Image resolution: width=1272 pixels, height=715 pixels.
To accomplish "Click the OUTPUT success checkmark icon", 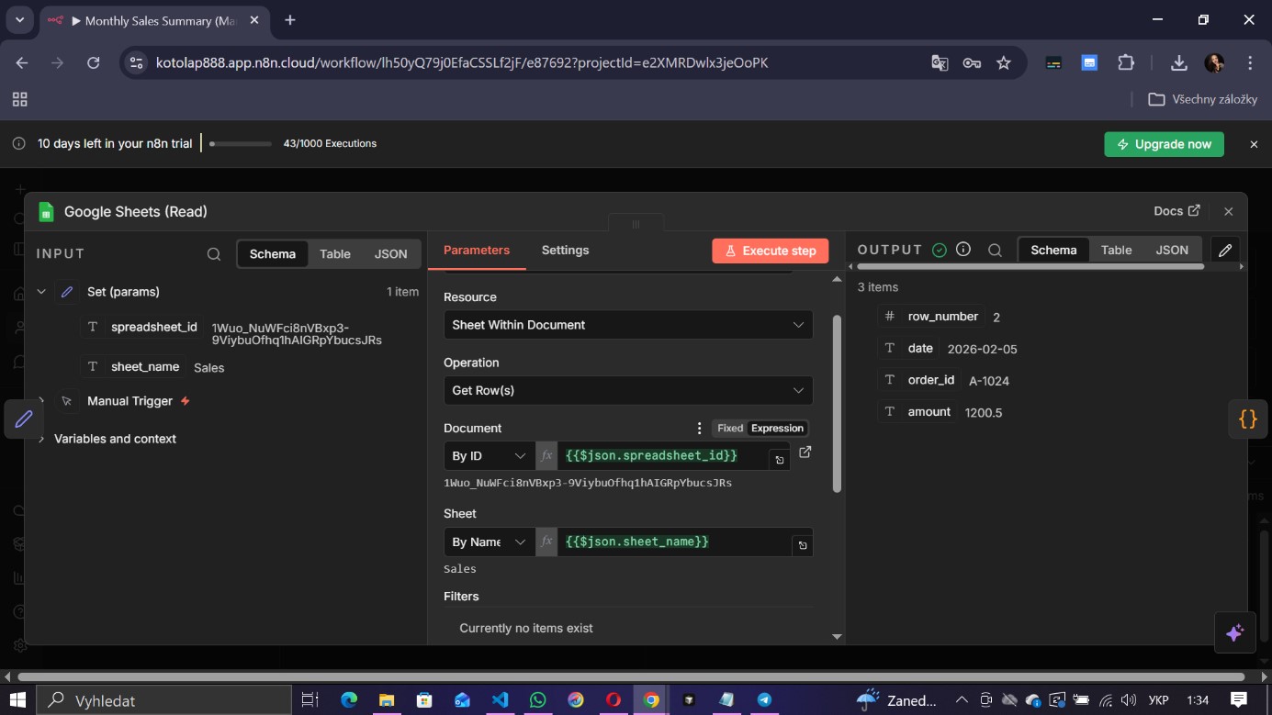I will click(x=939, y=250).
